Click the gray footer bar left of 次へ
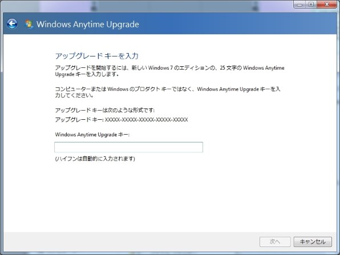This screenshot has height=255, width=340. point(130,241)
